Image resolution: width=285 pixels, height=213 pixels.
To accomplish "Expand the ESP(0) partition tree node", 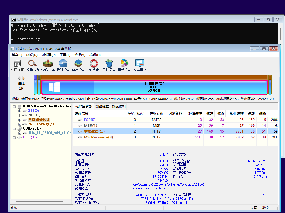I will (x=20, y=111).
